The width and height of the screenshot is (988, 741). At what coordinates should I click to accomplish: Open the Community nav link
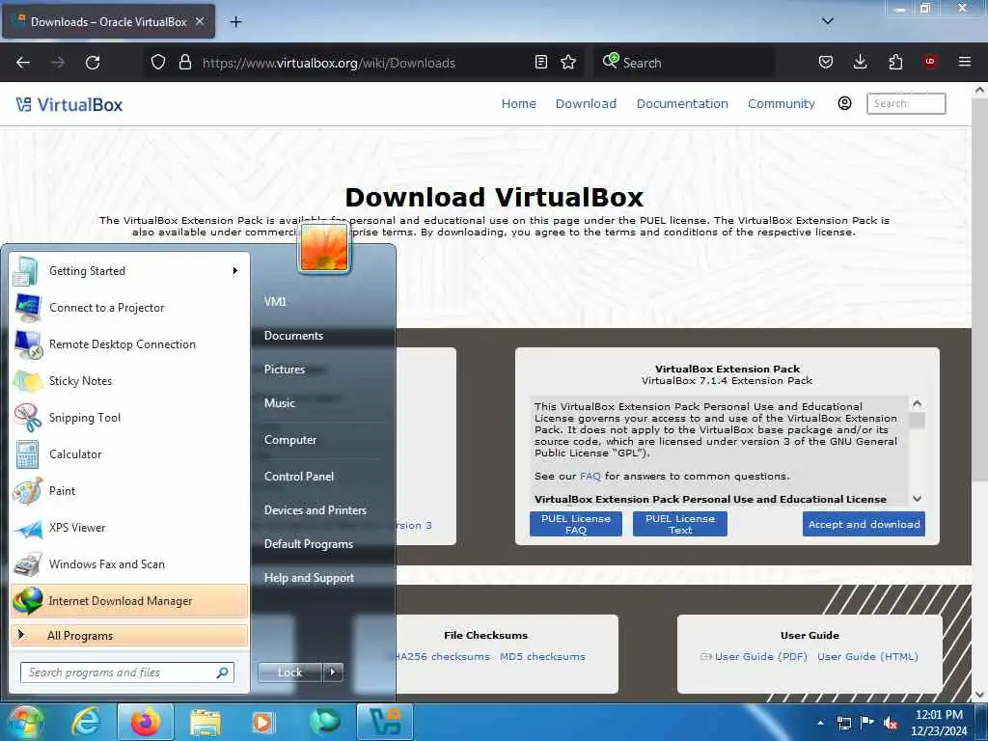[782, 103]
